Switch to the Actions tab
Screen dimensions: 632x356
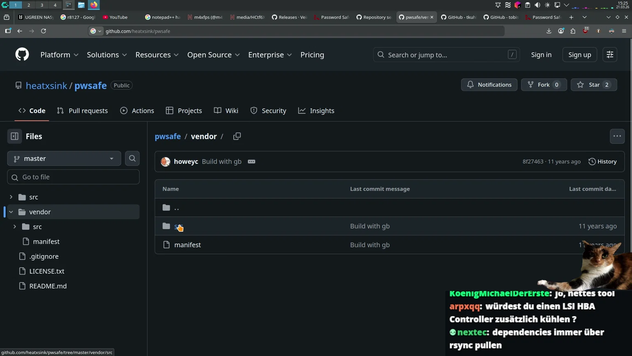[x=142, y=110]
